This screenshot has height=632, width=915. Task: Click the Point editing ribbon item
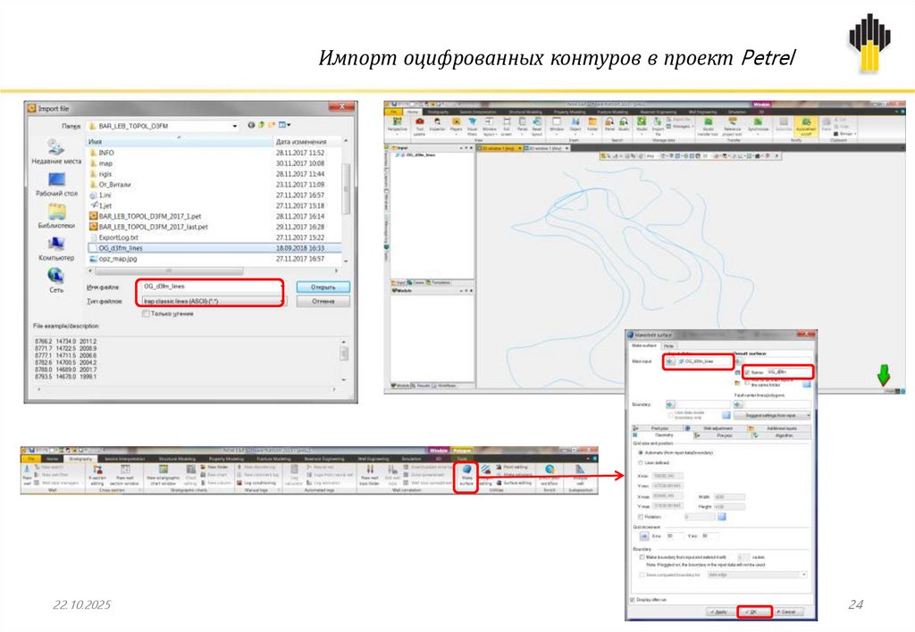pos(512,467)
